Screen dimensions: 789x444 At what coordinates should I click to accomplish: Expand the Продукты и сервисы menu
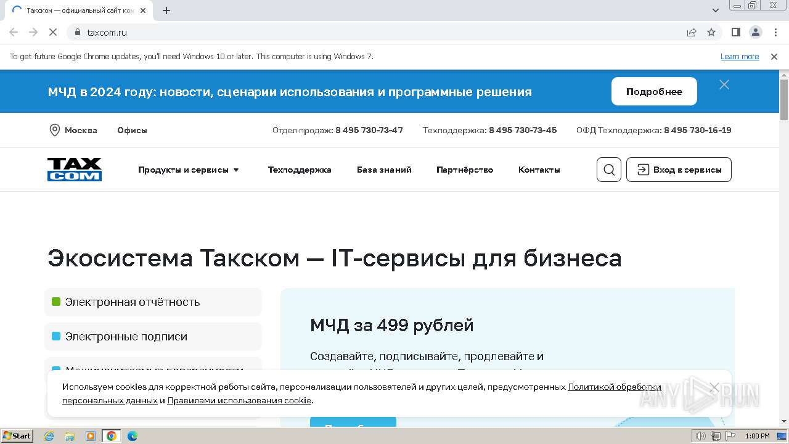[x=189, y=170]
